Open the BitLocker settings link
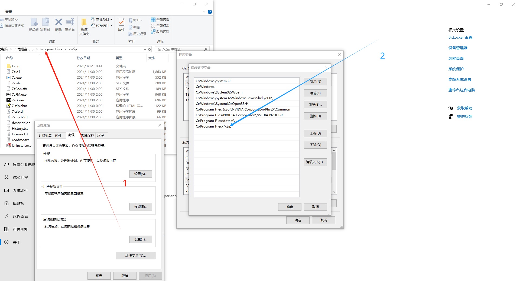The width and height of the screenshot is (520, 281). point(460,38)
